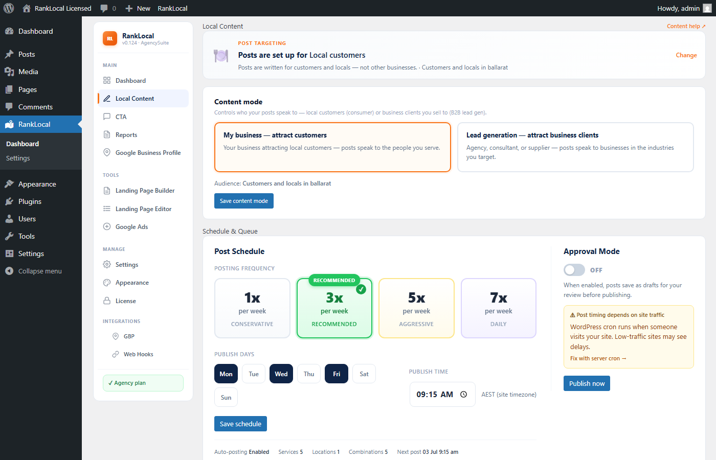Click the comments bubble icon in admin bar
The height and width of the screenshot is (460, 716).
104,8
